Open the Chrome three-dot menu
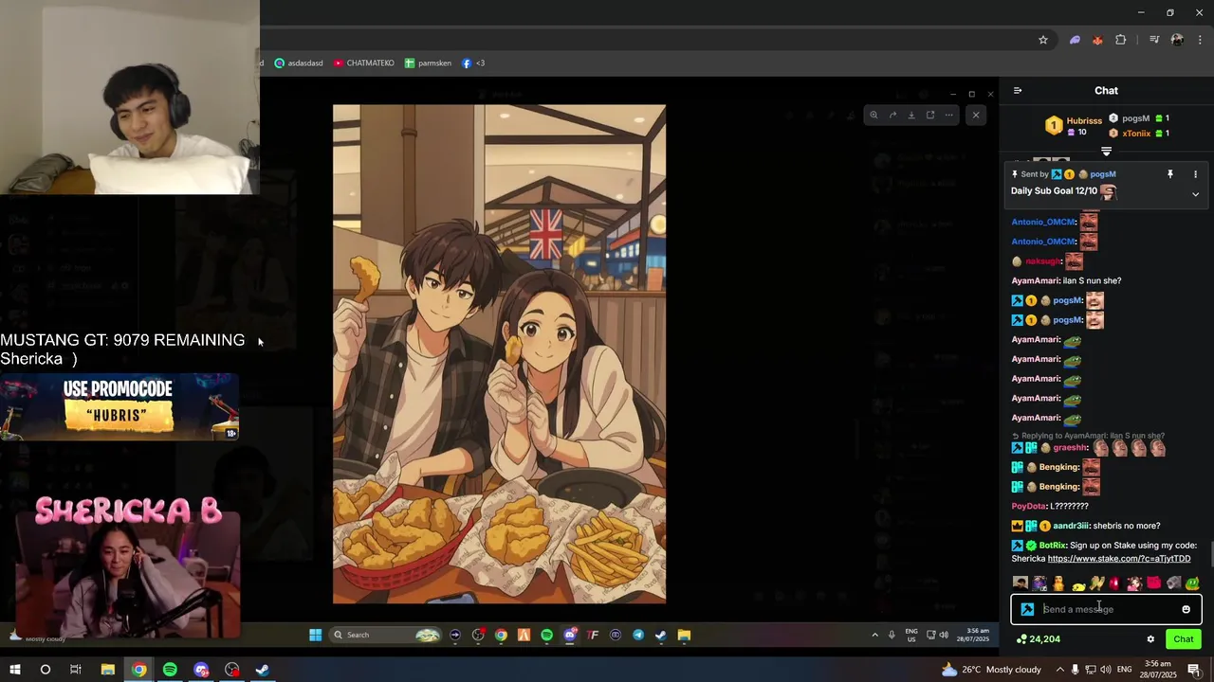 (x=1200, y=40)
